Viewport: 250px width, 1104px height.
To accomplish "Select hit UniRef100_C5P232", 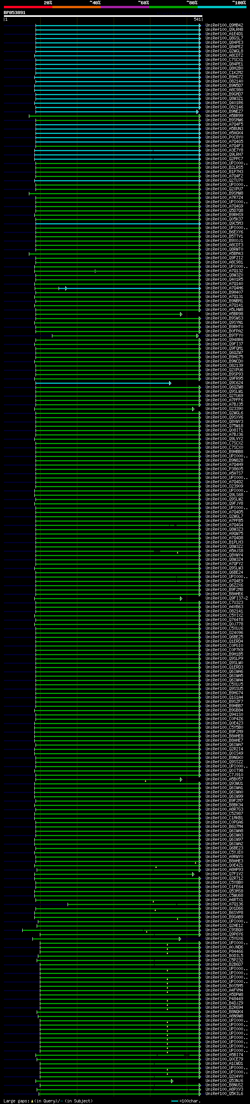I will click(x=224, y=960).
